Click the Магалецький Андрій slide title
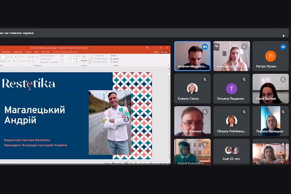This screenshot has width=291, height=194. (x=35, y=115)
